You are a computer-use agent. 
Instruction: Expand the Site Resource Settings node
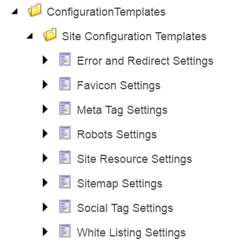coord(45,158)
